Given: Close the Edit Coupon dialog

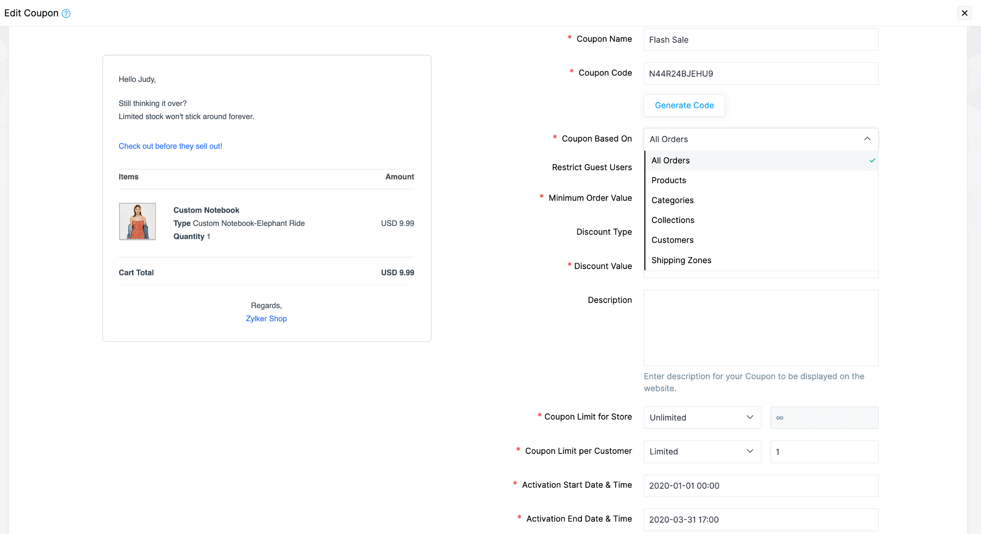Looking at the screenshot, I should (964, 13).
